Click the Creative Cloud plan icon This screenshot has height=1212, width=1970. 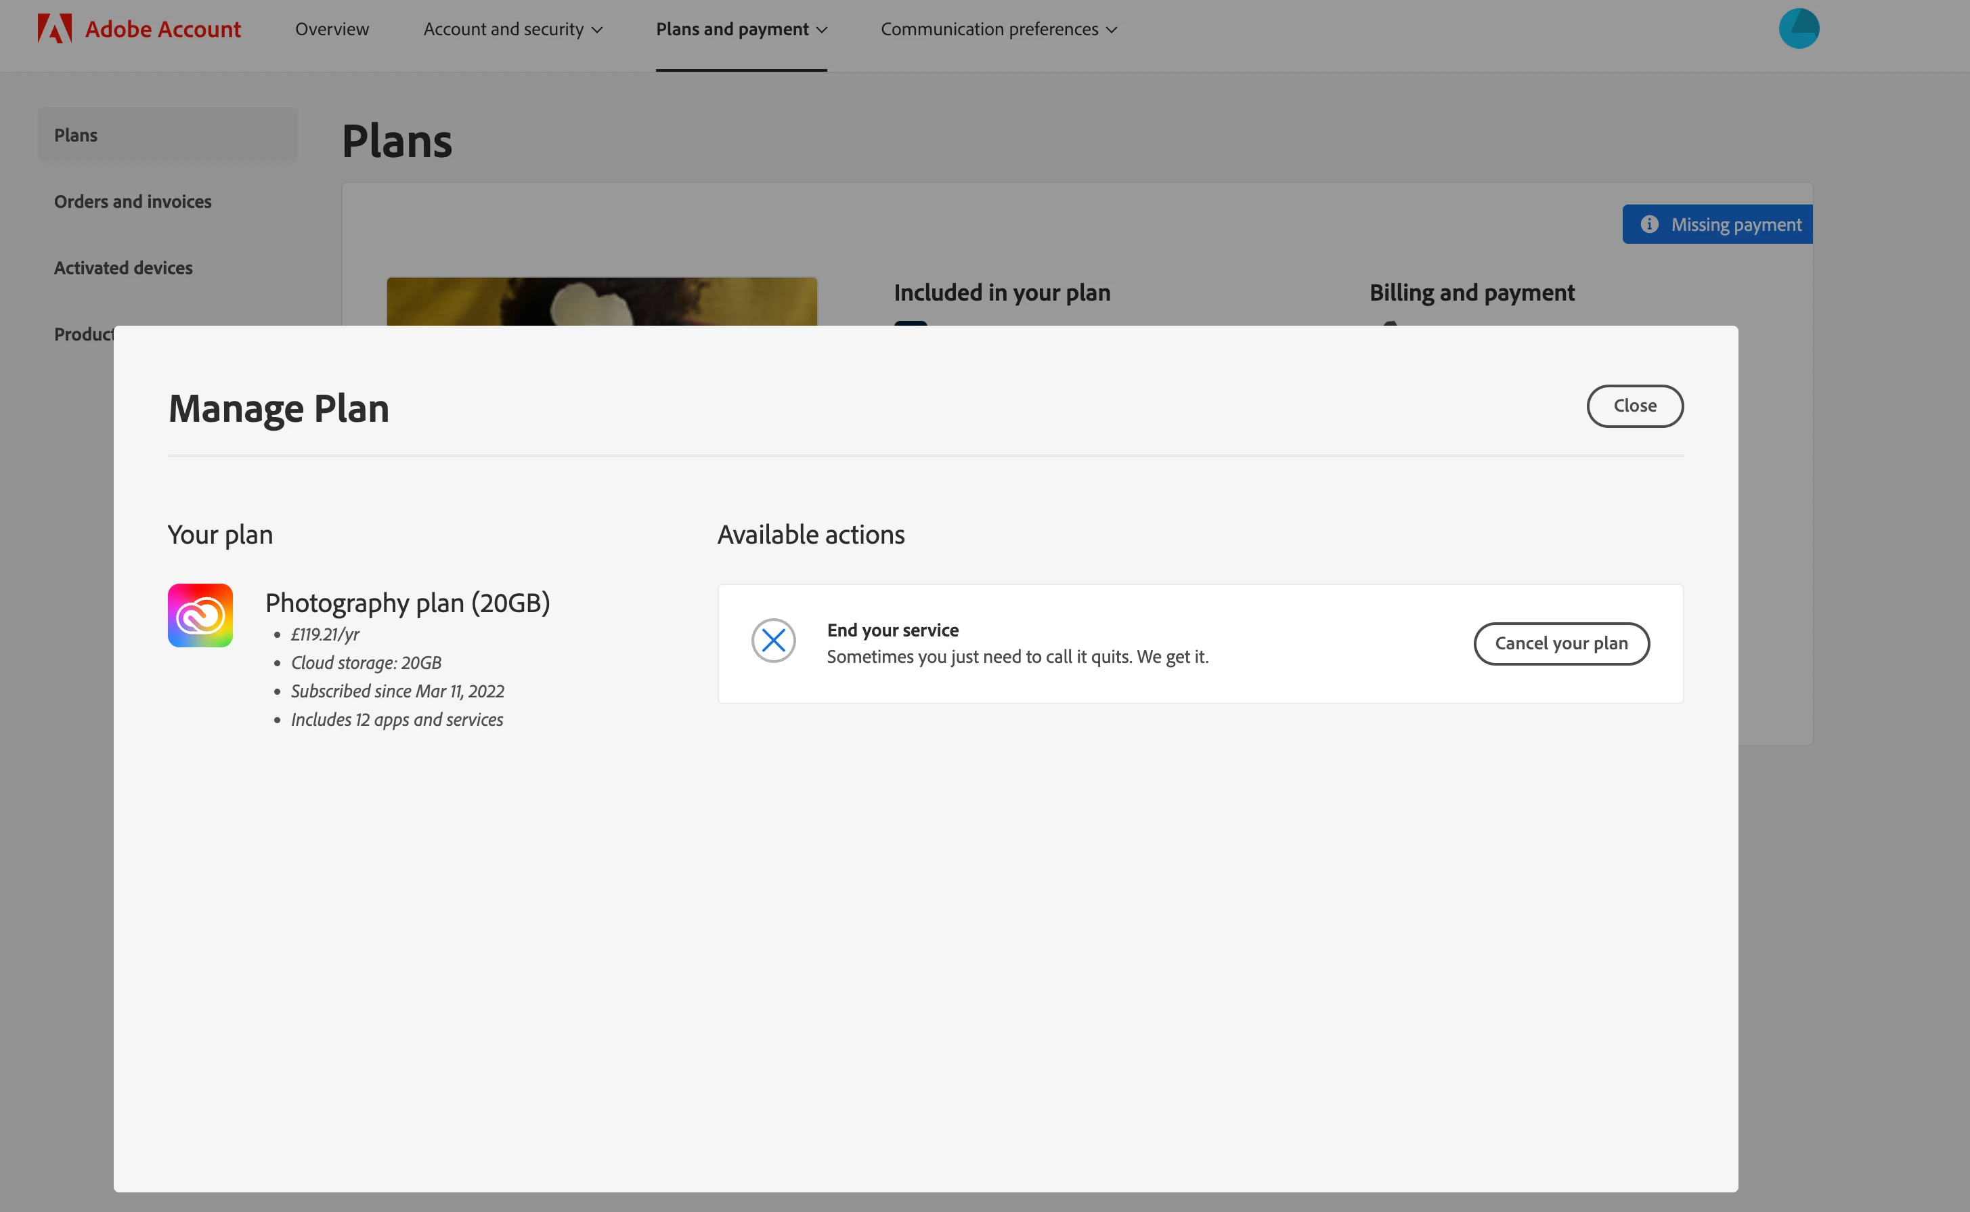(x=200, y=615)
